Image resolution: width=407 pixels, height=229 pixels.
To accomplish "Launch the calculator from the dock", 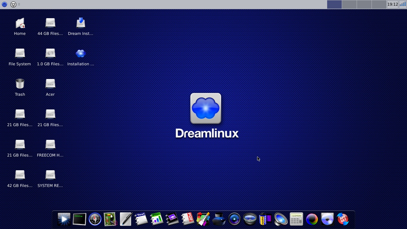I will click(296, 219).
